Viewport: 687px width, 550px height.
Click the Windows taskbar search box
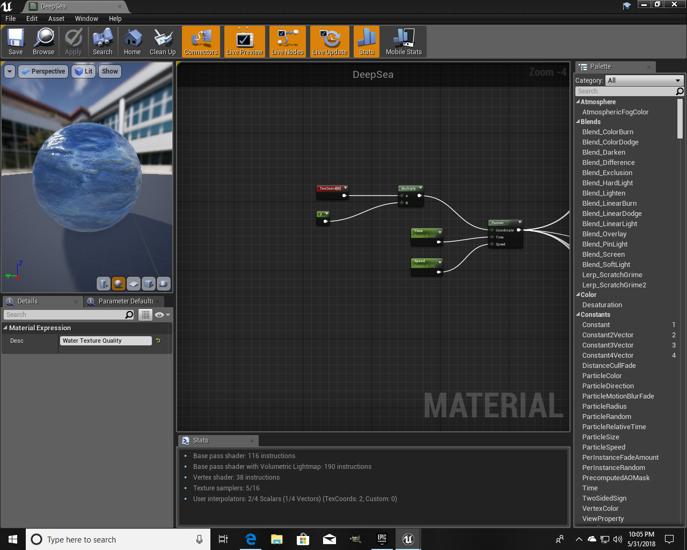pos(118,539)
